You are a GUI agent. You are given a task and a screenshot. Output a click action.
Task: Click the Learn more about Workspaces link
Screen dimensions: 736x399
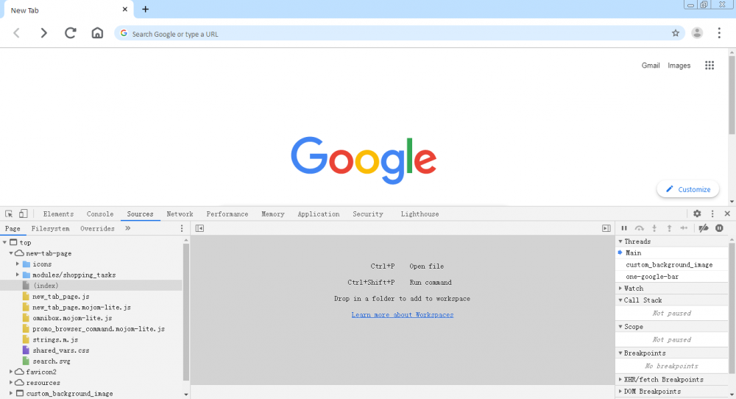pos(402,315)
